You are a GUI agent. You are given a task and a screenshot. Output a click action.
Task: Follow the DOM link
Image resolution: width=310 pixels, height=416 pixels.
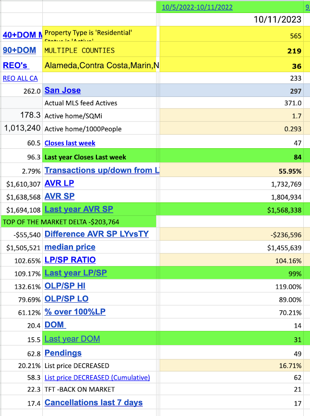[x=55, y=325]
